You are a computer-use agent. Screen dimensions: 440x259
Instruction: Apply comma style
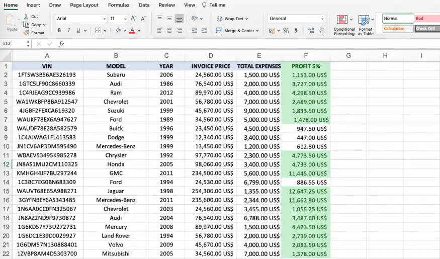[x=296, y=31]
